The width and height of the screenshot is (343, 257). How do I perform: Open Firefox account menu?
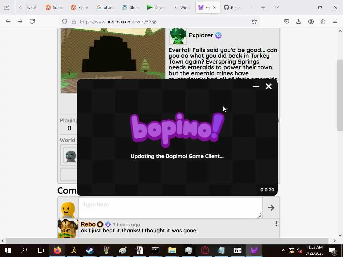point(311,21)
